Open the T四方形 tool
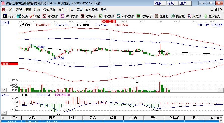This screenshot has height=123, width=224. pyautogui.click(x=106, y=16)
